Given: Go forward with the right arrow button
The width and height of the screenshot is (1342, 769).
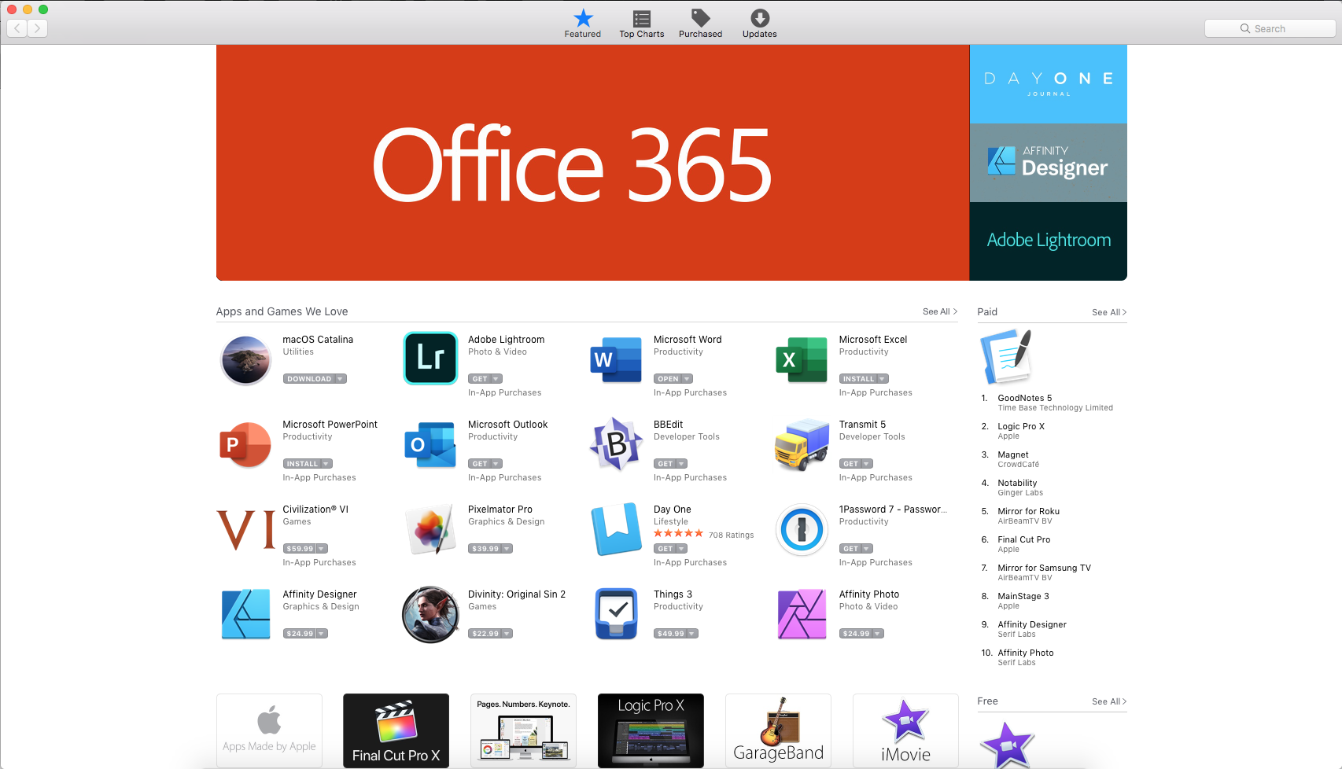Looking at the screenshot, I should pos(37,28).
